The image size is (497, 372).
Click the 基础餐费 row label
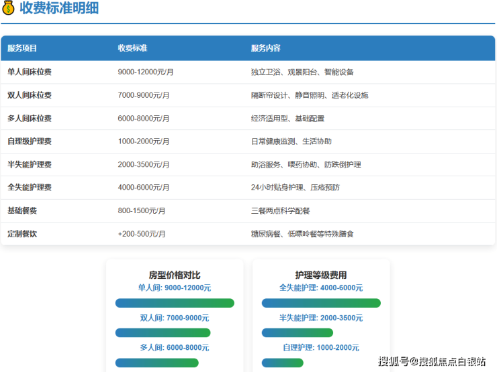point(22,210)
